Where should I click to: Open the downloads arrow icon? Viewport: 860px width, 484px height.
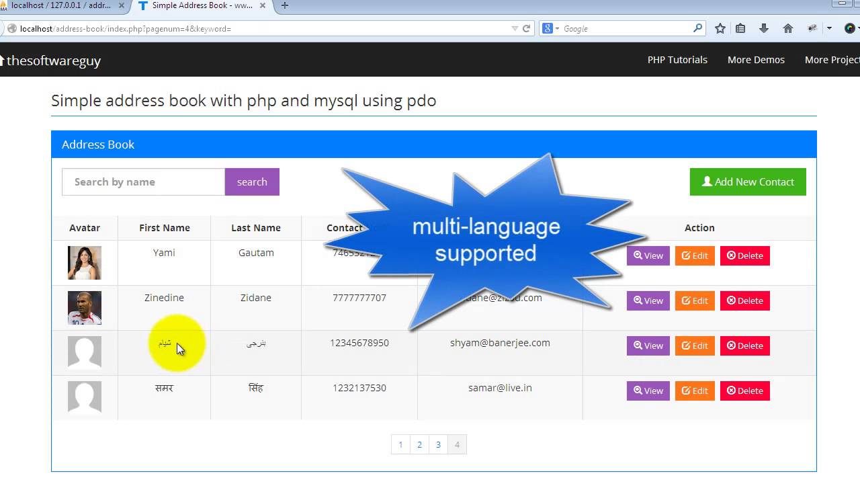pos(764,28)
